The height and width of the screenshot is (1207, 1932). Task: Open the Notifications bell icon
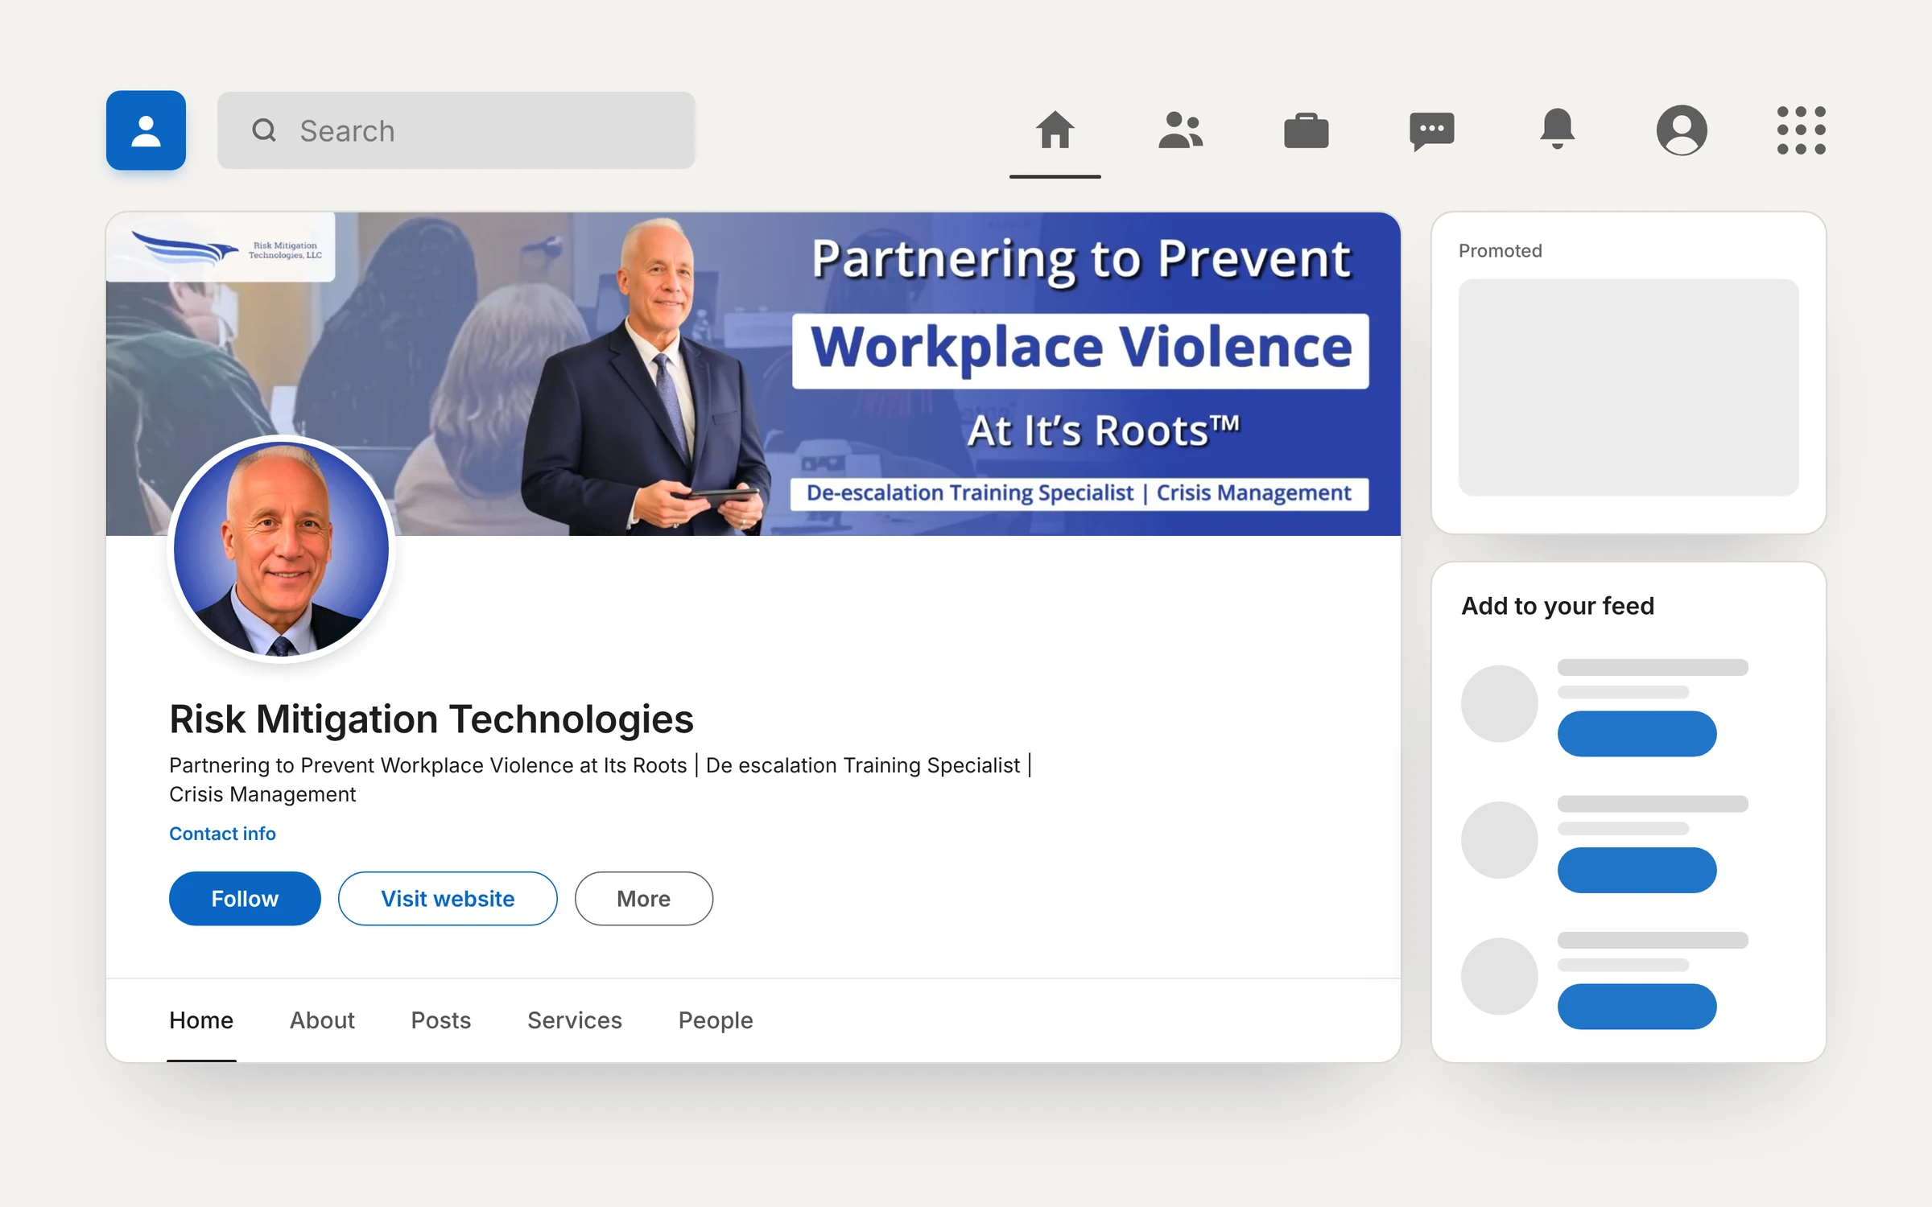[x=1557, y=129]
